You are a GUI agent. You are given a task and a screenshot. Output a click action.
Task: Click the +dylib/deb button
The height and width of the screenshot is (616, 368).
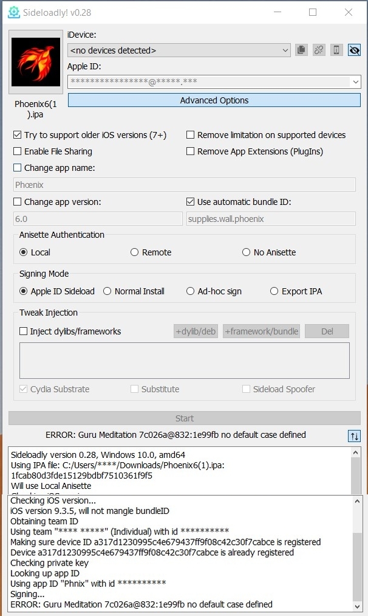click(196, 331)
